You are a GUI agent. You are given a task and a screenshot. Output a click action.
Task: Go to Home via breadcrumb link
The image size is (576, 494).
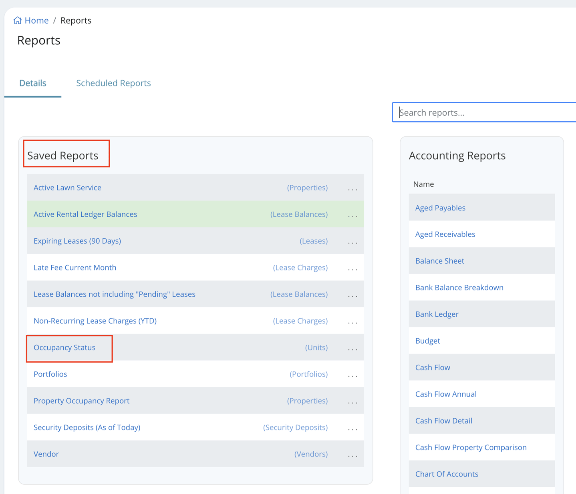(36, 20)
